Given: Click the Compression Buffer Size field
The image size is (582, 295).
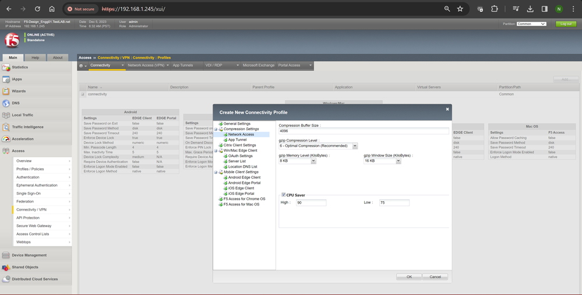Looking at the screenshot, I should pyautogui.click(x=364, y=131).
